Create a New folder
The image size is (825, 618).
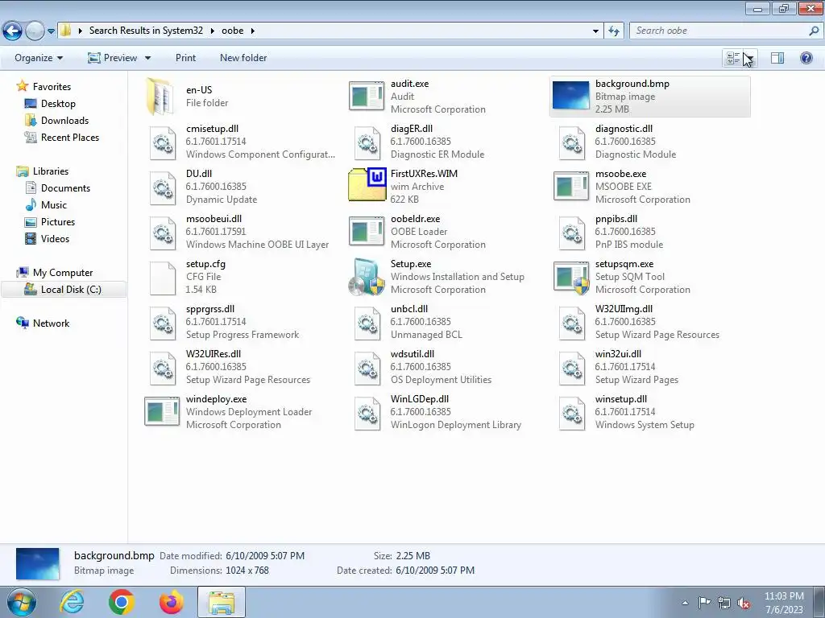(x=243, y=58)
